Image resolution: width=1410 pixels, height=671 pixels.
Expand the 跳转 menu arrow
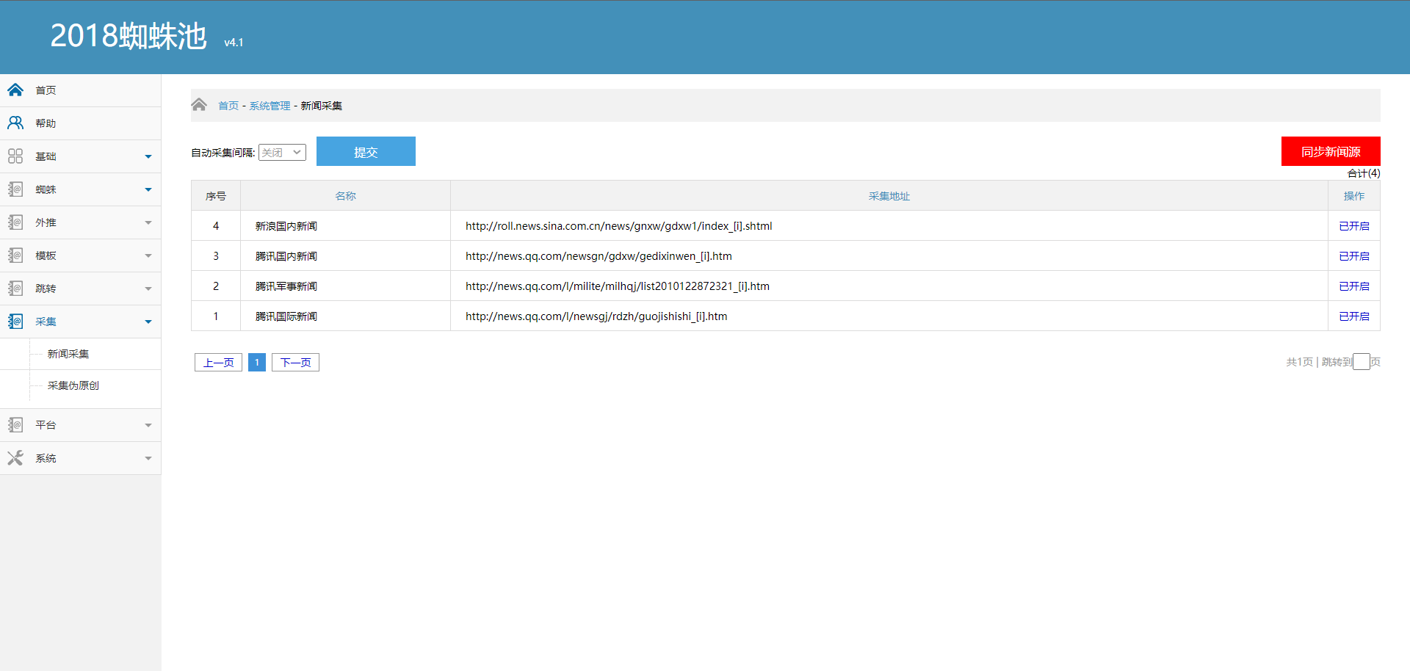point(148,289)
